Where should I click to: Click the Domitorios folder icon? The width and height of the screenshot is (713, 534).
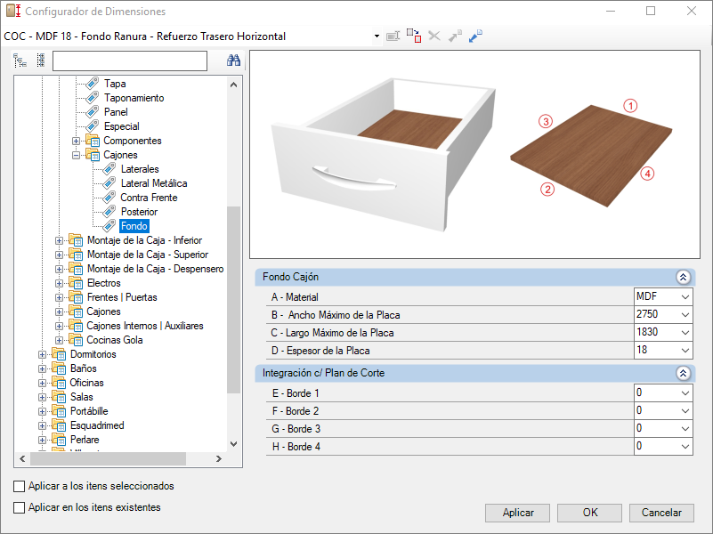pyautogui.click(x=59, y=354)
